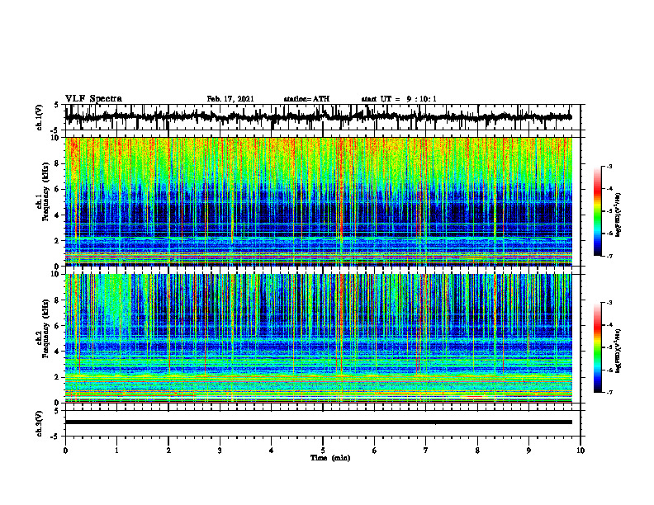
Task: Click the 'Time (min)' x-axis title
Action: [x=330, y=458]
